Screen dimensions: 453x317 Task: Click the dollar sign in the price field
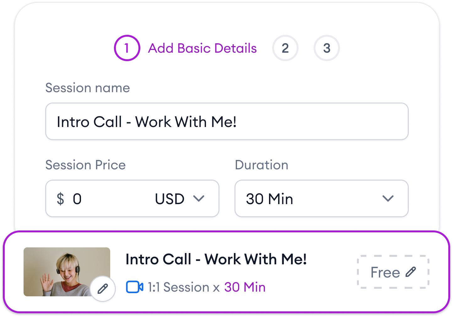pyautogui.click(x=61, y=198)
